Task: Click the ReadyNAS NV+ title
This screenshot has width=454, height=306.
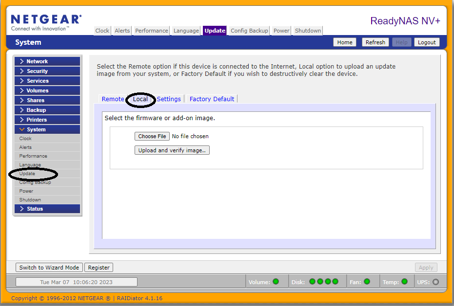Action: coord(405,21)
